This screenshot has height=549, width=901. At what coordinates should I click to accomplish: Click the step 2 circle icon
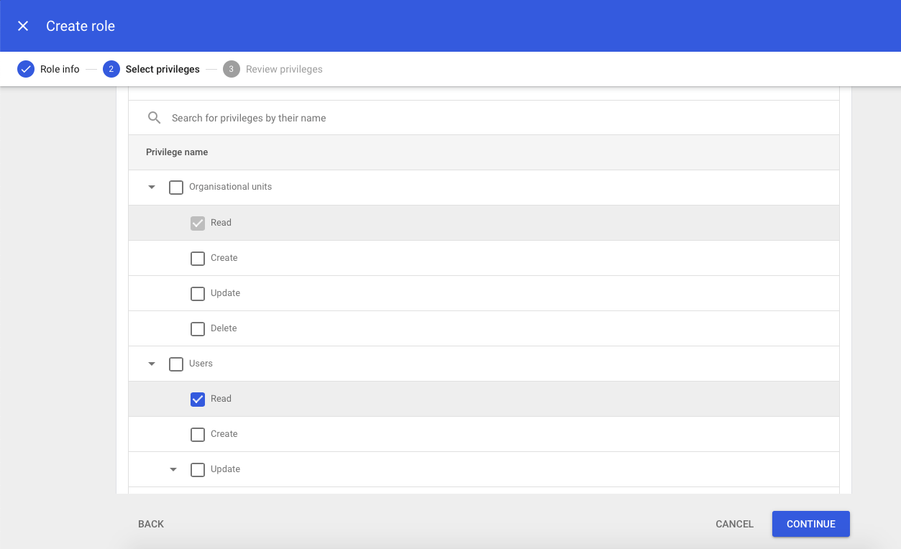pyautogui.click(x=111, y=70)
